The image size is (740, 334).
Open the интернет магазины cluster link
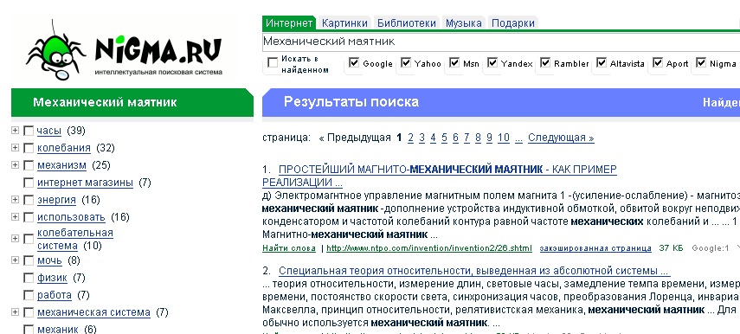click(85, 183)
